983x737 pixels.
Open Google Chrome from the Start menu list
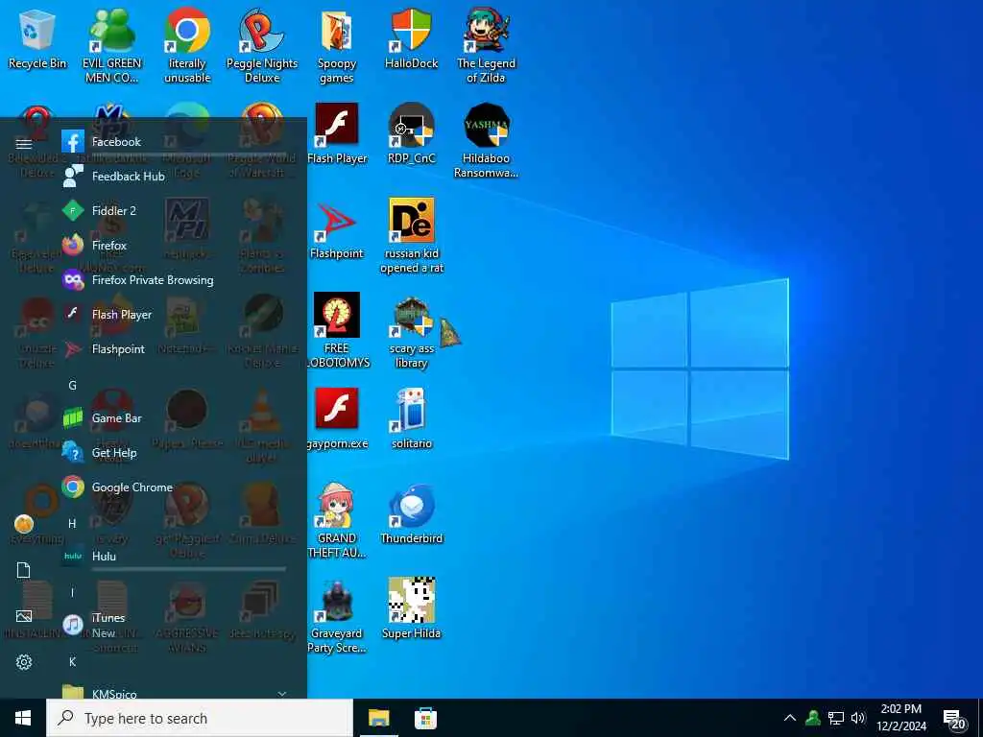(x=173, y=487)
